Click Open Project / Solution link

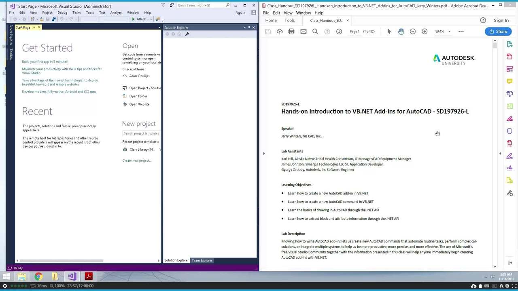point(145,88)
